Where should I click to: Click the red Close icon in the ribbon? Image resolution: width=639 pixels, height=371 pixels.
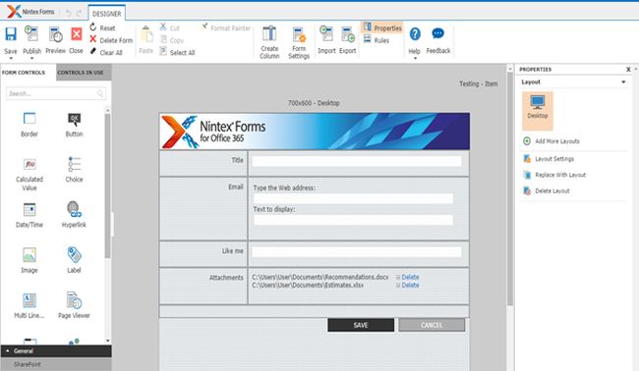[77, 34]
